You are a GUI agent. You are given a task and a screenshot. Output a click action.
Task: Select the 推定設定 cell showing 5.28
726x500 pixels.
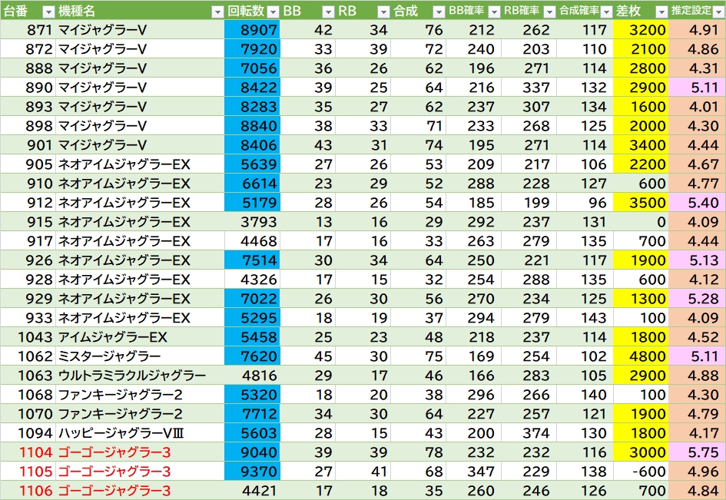[697, 299]
